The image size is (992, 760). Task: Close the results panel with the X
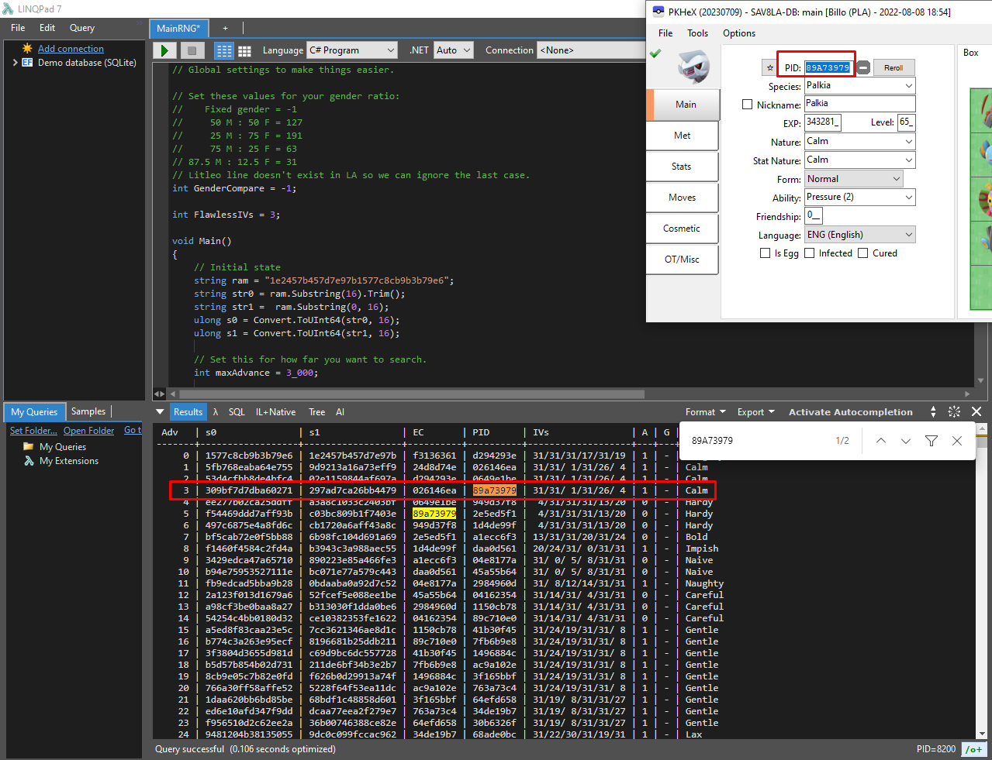(x=976, y=411)
